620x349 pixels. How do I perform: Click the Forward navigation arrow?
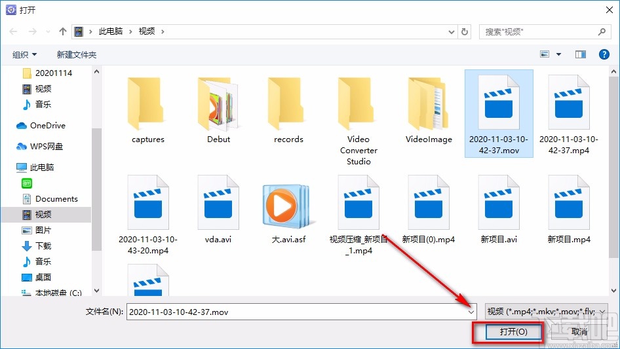point(32,31)
